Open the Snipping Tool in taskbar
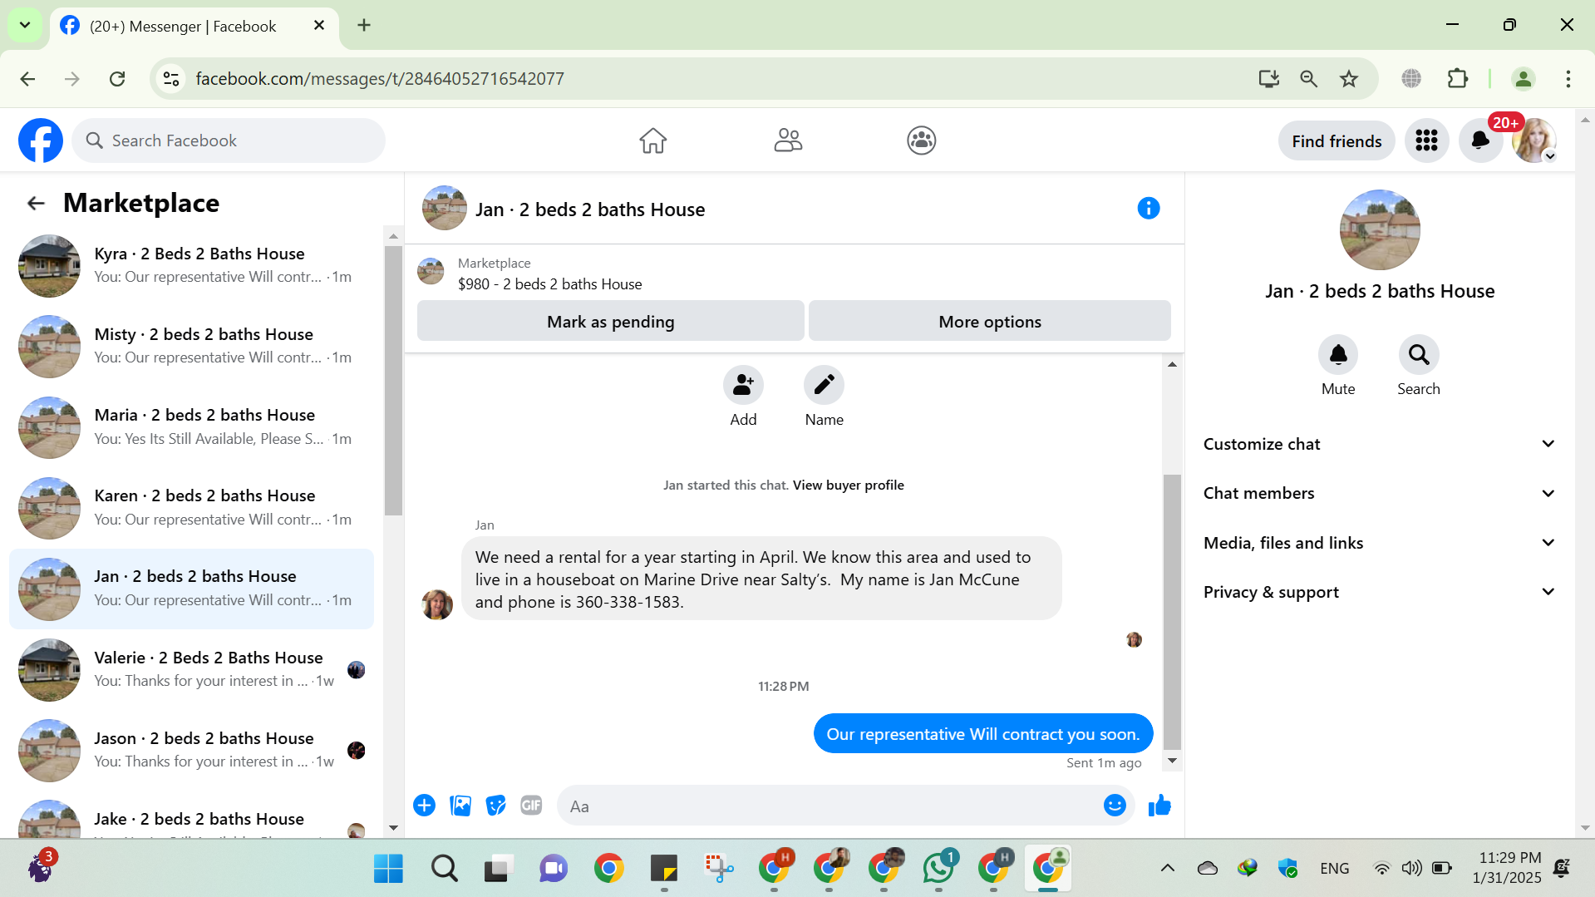This screenshot has width=1595, height=897. [x=719, y=868]
